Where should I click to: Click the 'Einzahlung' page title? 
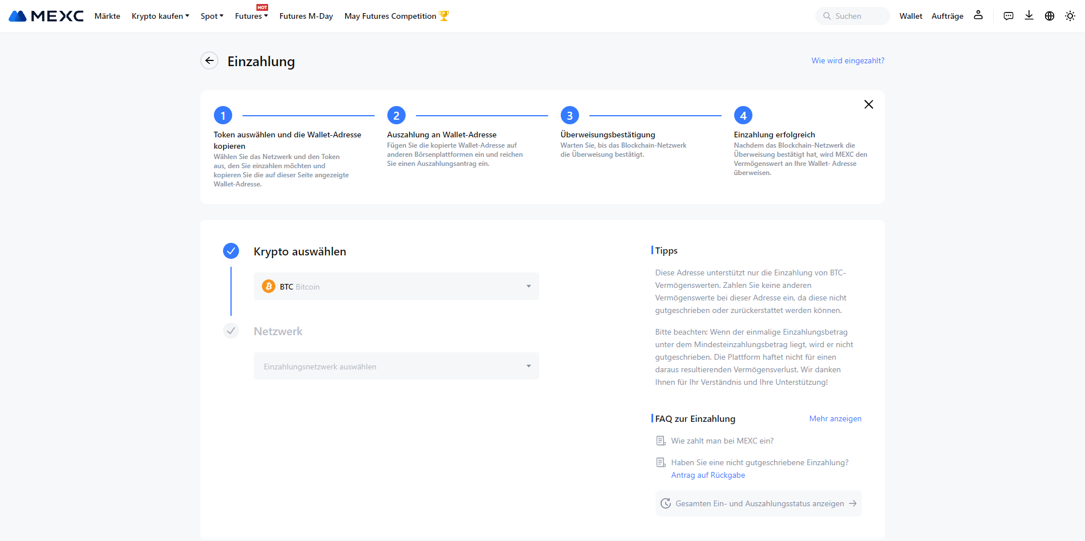coord(261,61)
